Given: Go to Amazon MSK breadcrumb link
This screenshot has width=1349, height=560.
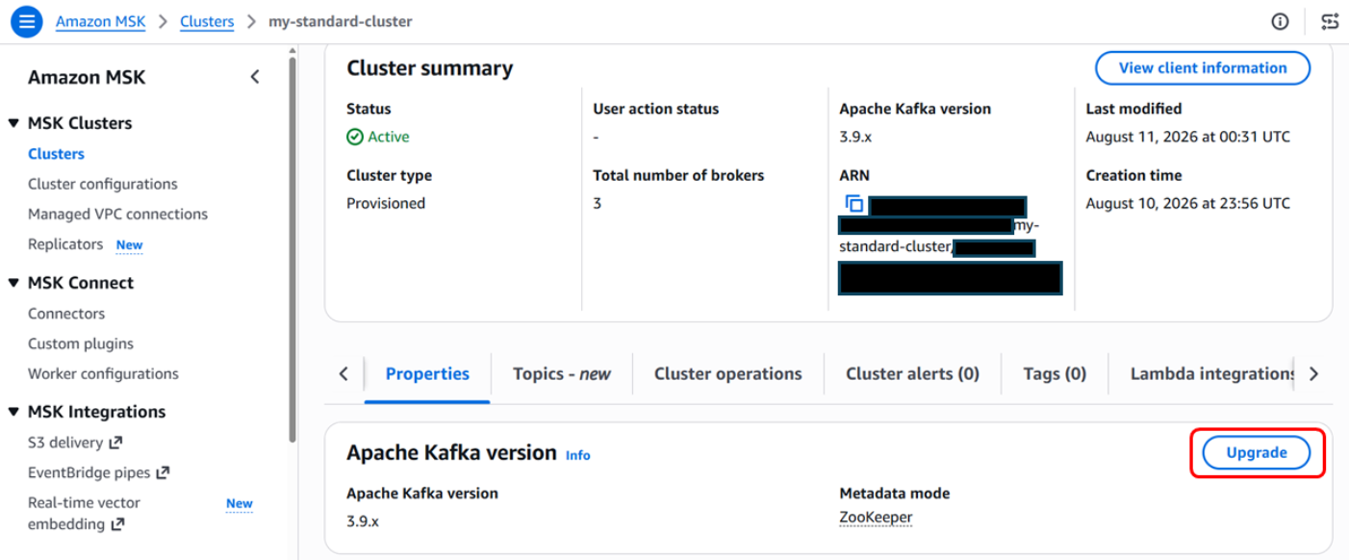Looking at the screenshot, I should click(101, 21).
